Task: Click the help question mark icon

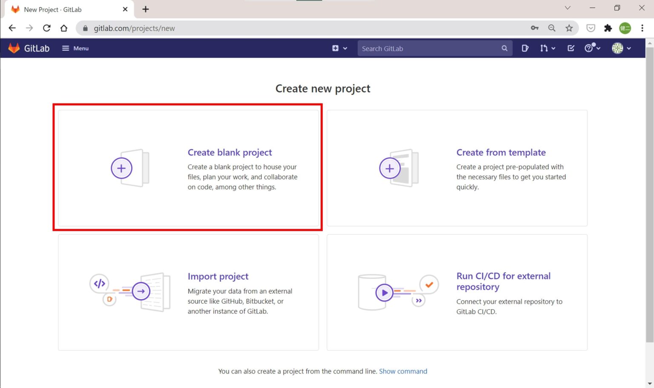Action: (589, 48)
